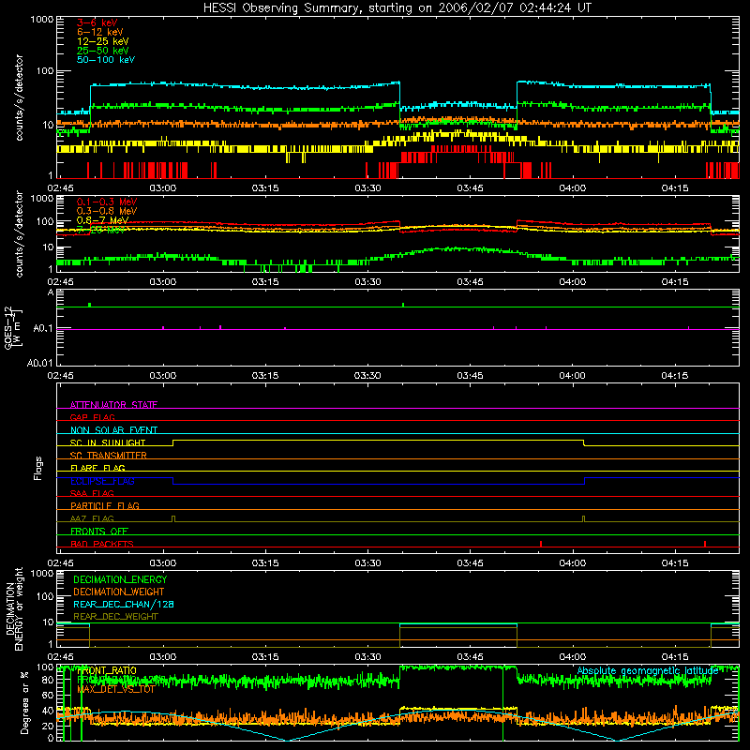Click the olive flag pulse just after 03:00
This screenshot has height=750, width=750.
coord(173,518)
